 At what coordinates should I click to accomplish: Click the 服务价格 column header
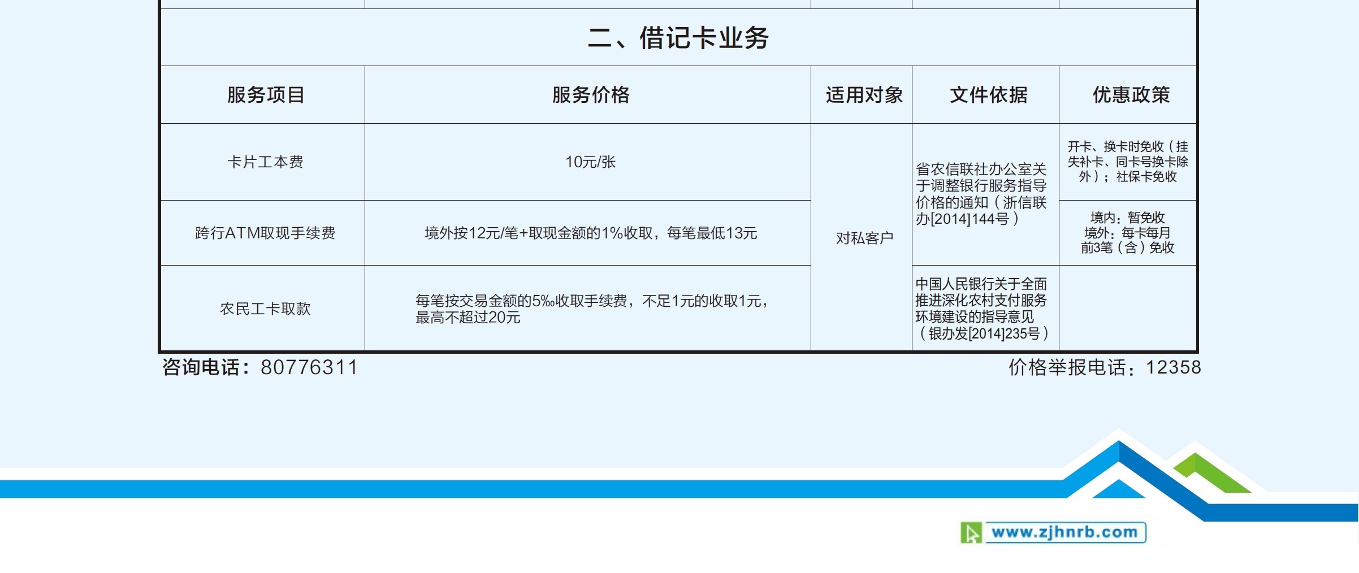click(591, 95)
